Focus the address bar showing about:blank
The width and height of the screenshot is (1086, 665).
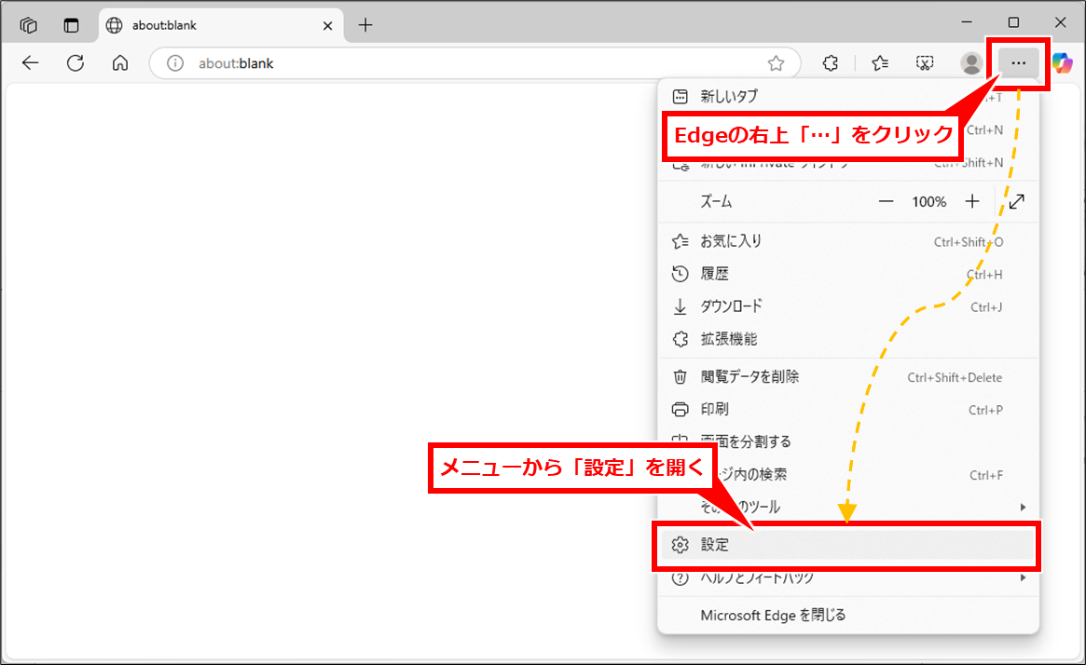click(475, 63)
